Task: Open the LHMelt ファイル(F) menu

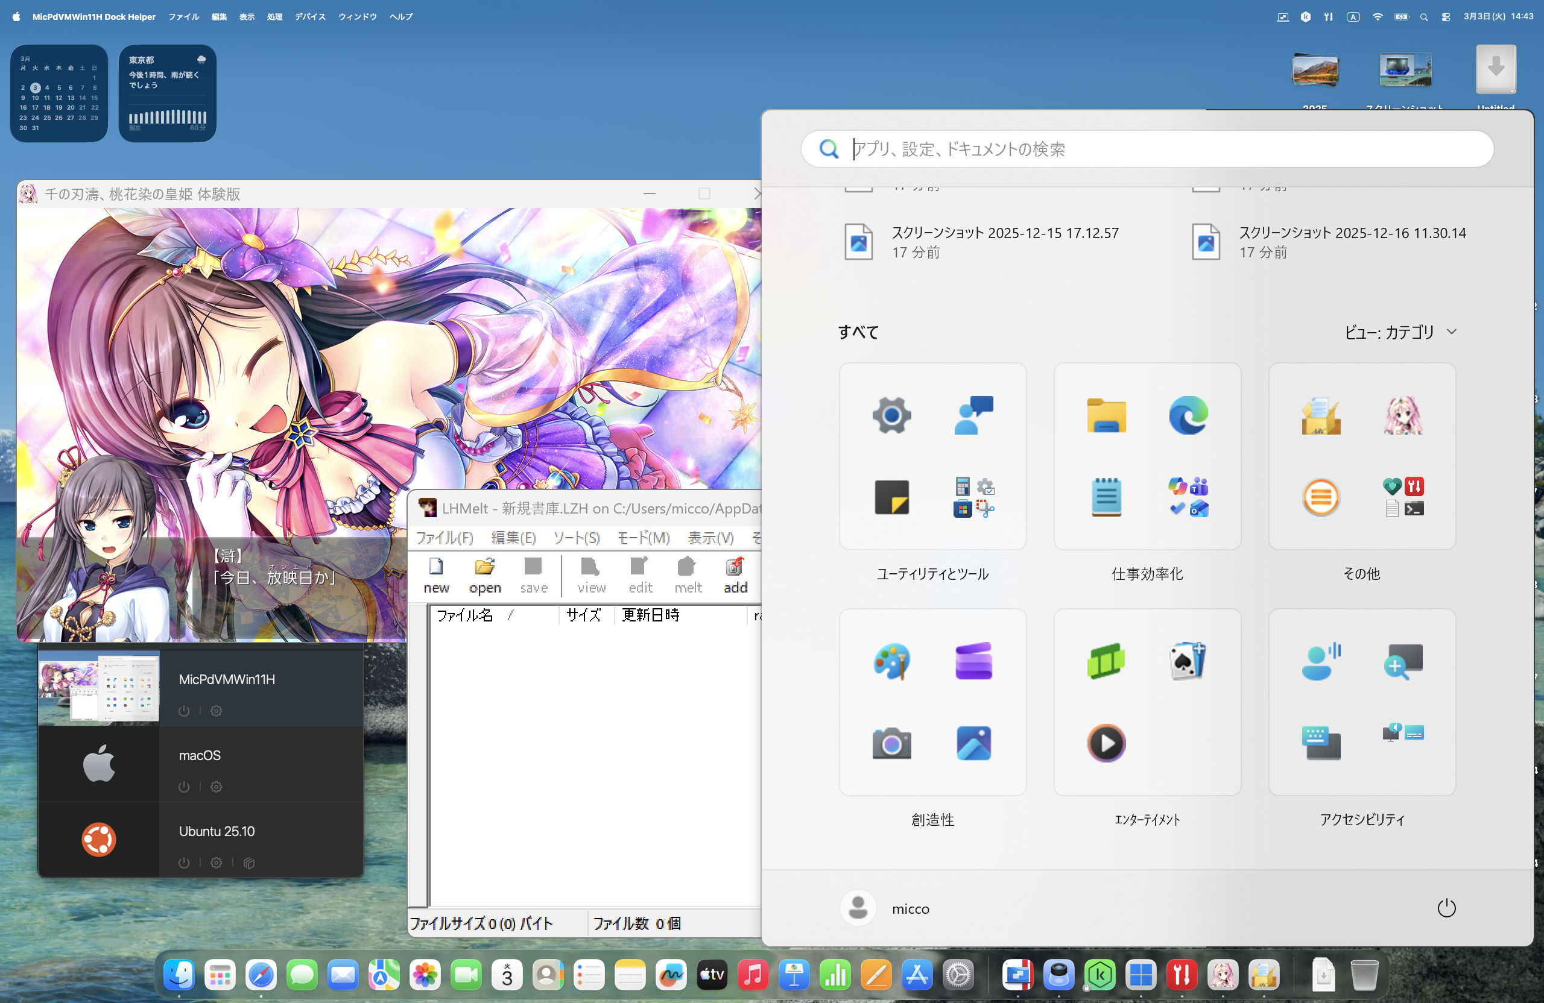Action: (x=445, y=538)
